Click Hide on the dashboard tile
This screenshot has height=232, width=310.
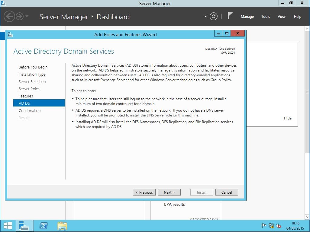coord(288,118)
